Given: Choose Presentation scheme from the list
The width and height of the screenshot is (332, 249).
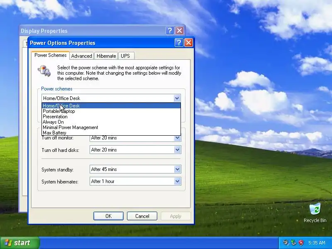Looking at the screenshot, I should coord(111,117).
